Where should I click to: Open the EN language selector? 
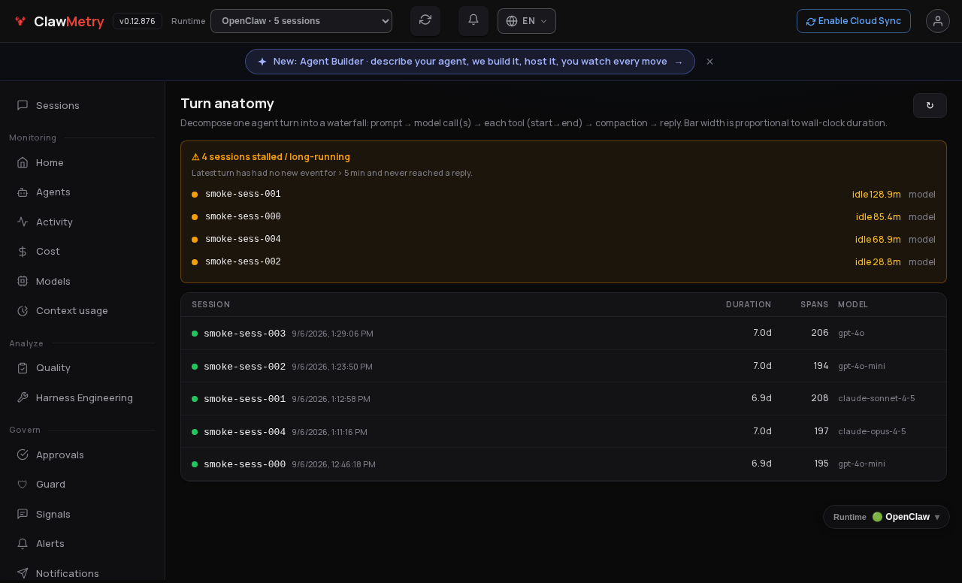coord(527,21)
